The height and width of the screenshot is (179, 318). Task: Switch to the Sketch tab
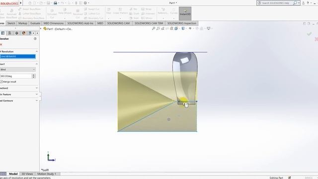click(x=11, y=23)
